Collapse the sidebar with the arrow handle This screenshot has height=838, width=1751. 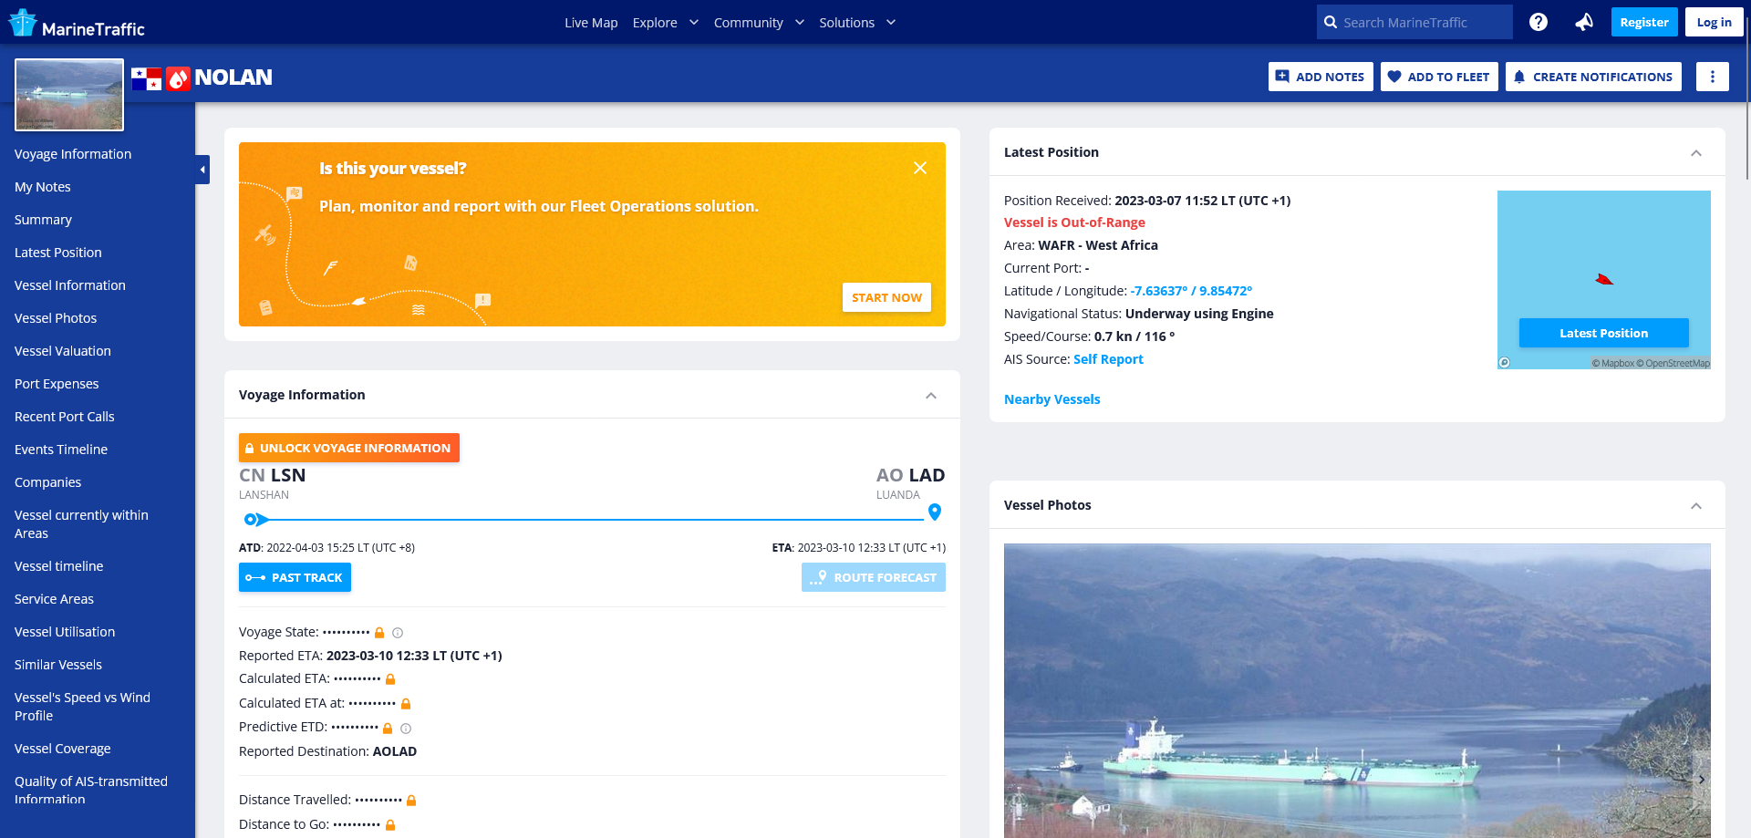(x=202, y=170)
